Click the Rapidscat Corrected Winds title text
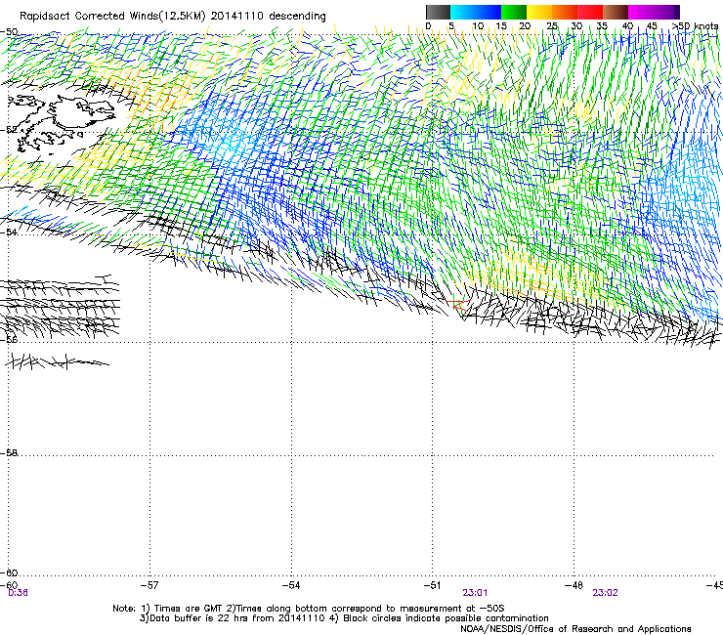 tap(173, 17)
